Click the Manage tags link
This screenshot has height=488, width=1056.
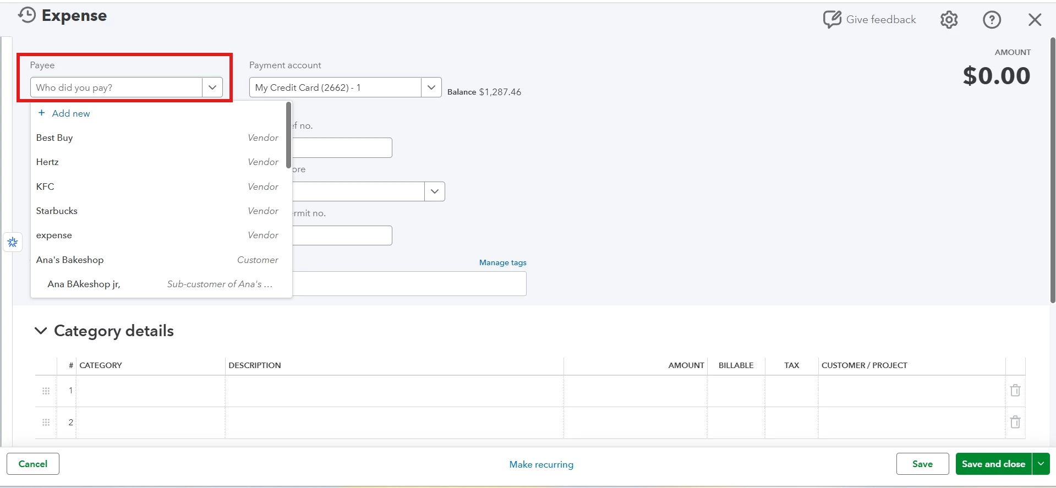[503, 262]
